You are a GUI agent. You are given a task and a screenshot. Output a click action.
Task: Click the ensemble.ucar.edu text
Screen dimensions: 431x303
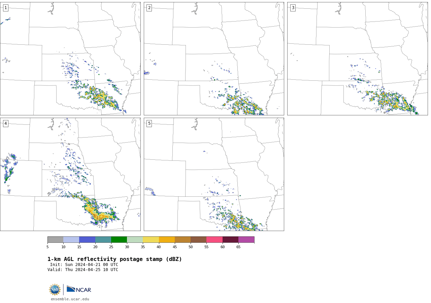click(70, 299)
